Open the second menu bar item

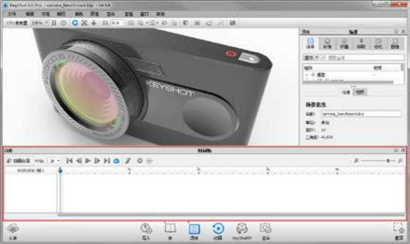pos(29,14)
